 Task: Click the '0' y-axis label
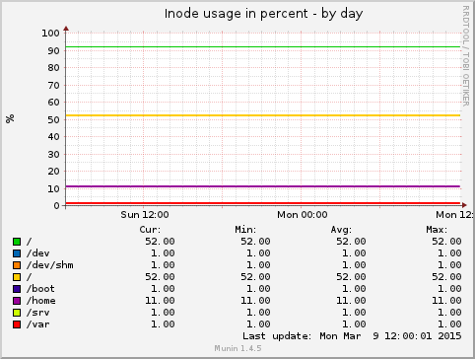pyautogui.click(x=57, y=206)
